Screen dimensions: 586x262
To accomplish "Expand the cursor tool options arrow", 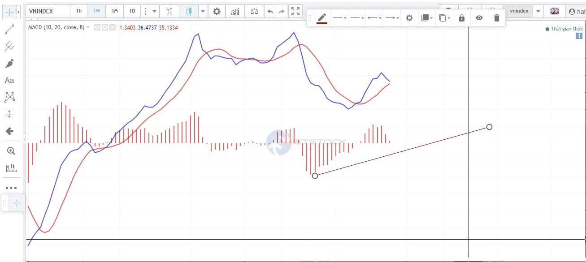I will click(19, 12).
